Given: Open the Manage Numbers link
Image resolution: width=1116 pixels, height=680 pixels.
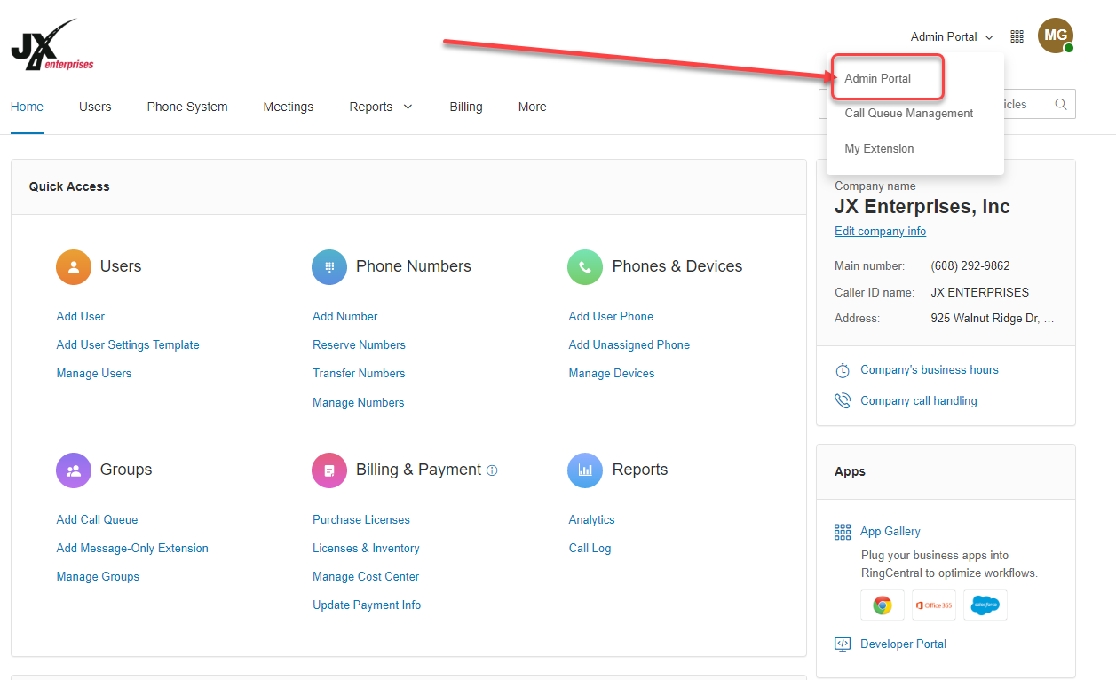Looking at the screenshot, I should [359, 402].
